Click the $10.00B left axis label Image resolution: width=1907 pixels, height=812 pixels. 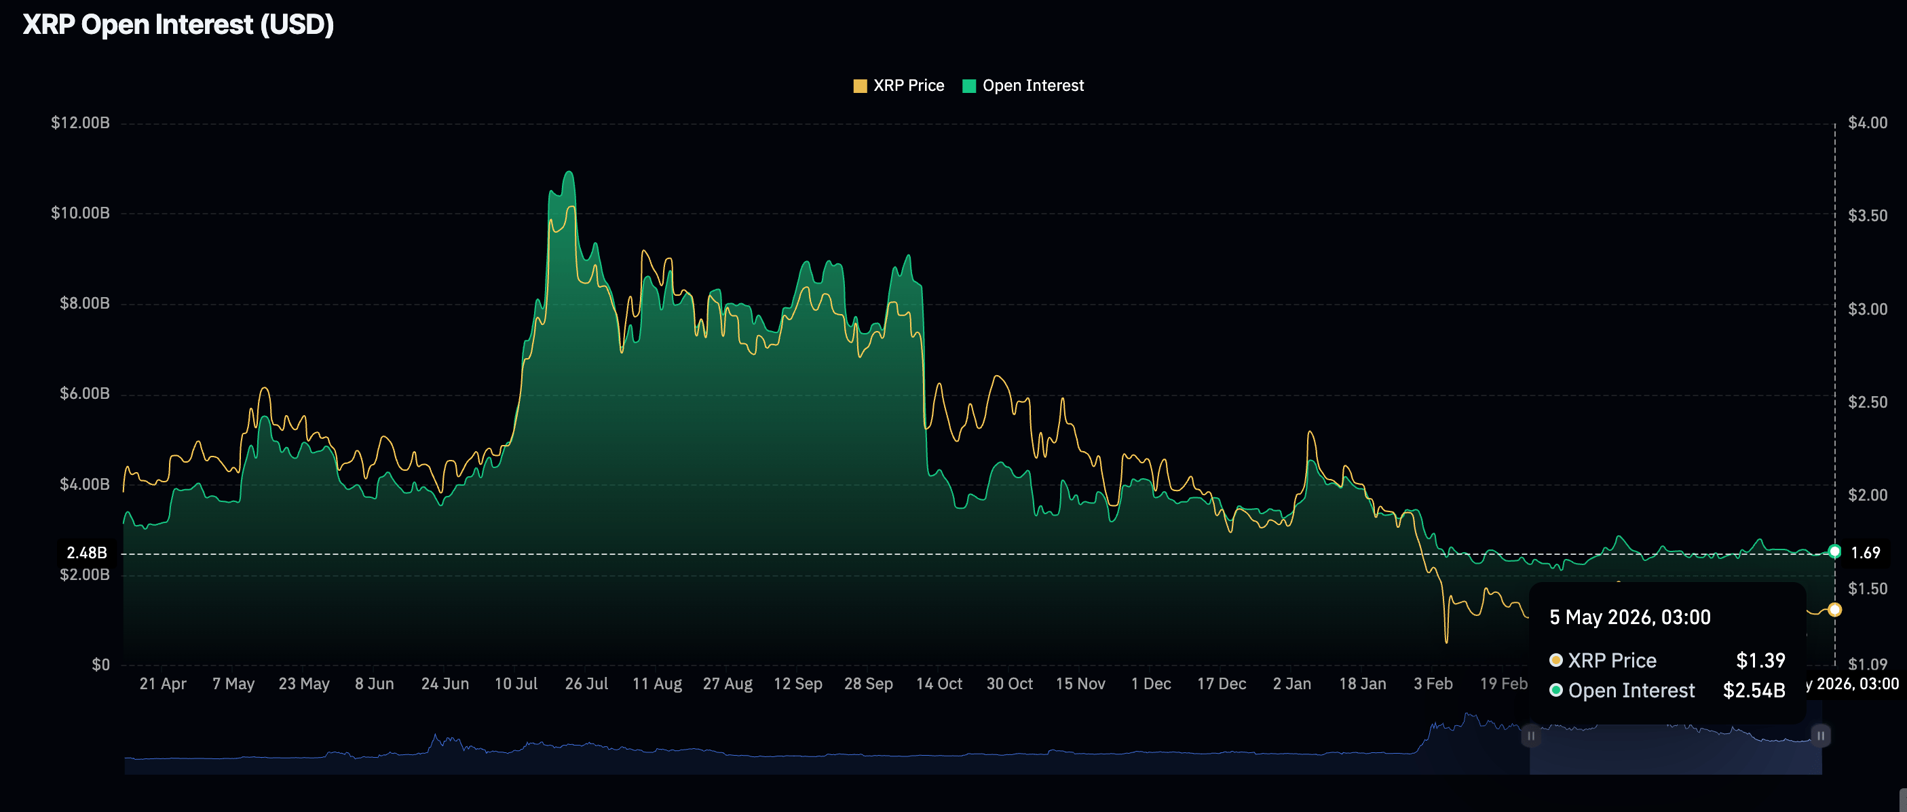click(x=80, y=213)
